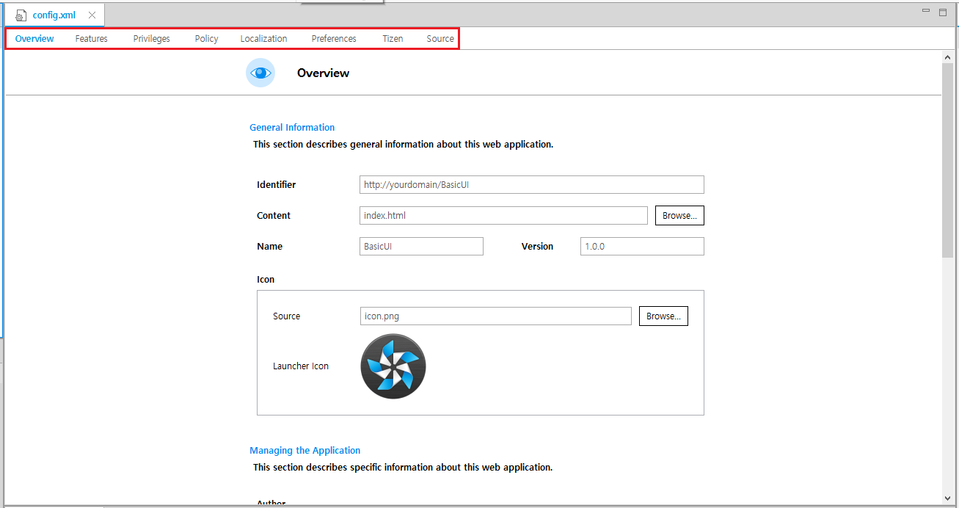View the Source tab

tap(440, 39)
